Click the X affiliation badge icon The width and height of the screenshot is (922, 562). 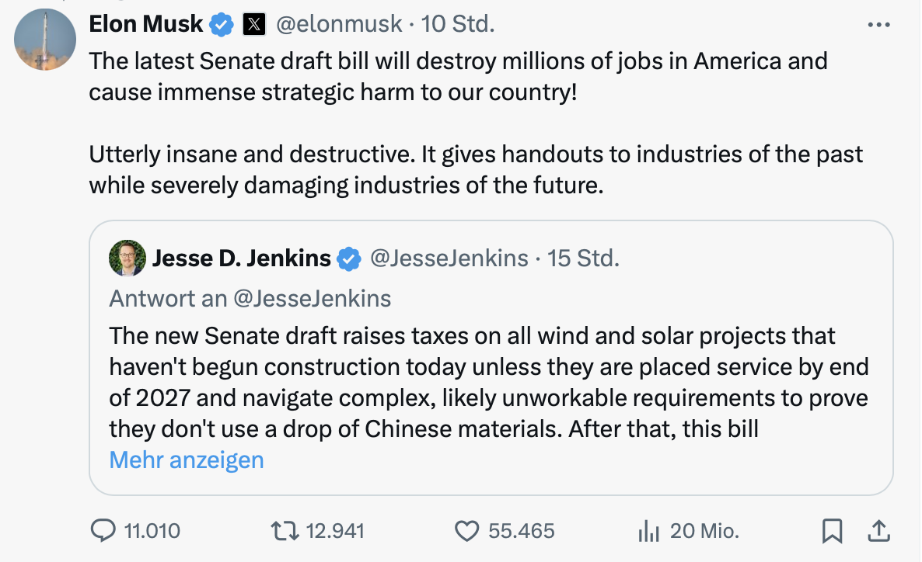[x=253, y=25]
